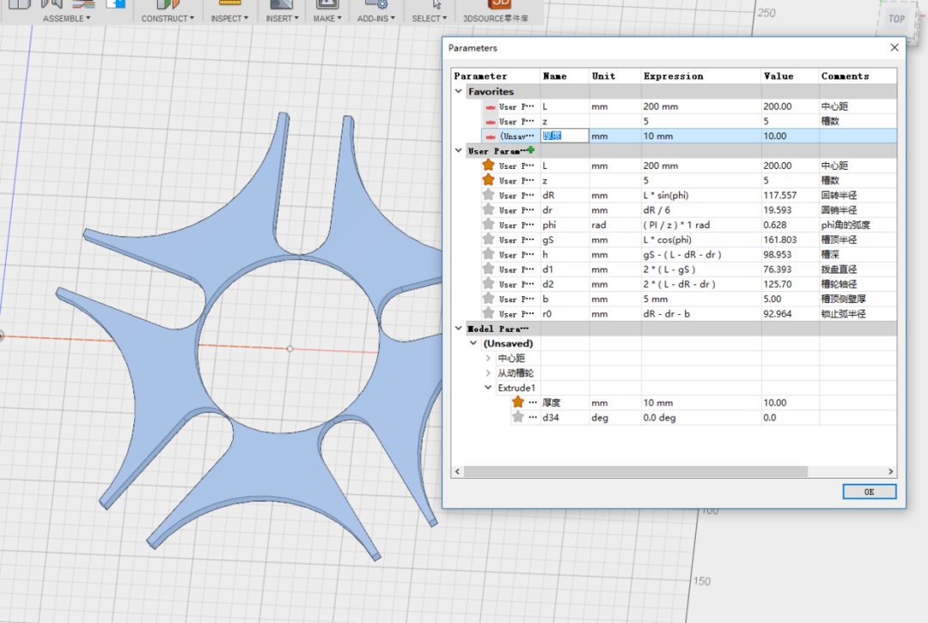Favorite the d1 parameter star
Viewport: 928px width, 623px height.
click(488, 269)
